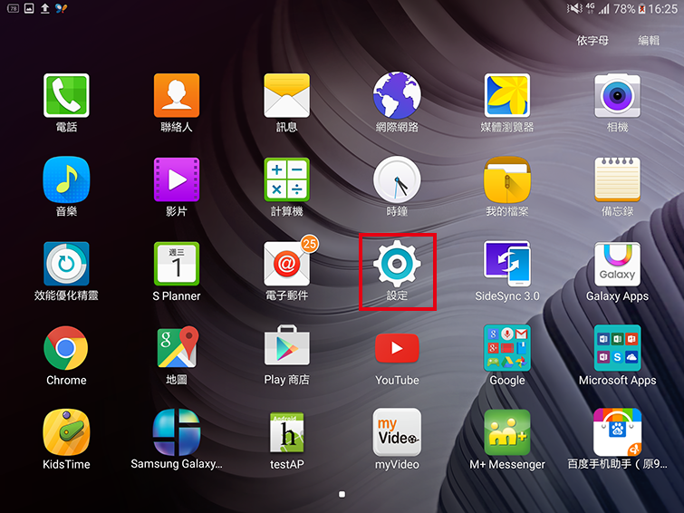Image resolution: width=684 pixels, height=513 pixels.
Task: Launch Chrome browser
Action: (x=66, y=348)
